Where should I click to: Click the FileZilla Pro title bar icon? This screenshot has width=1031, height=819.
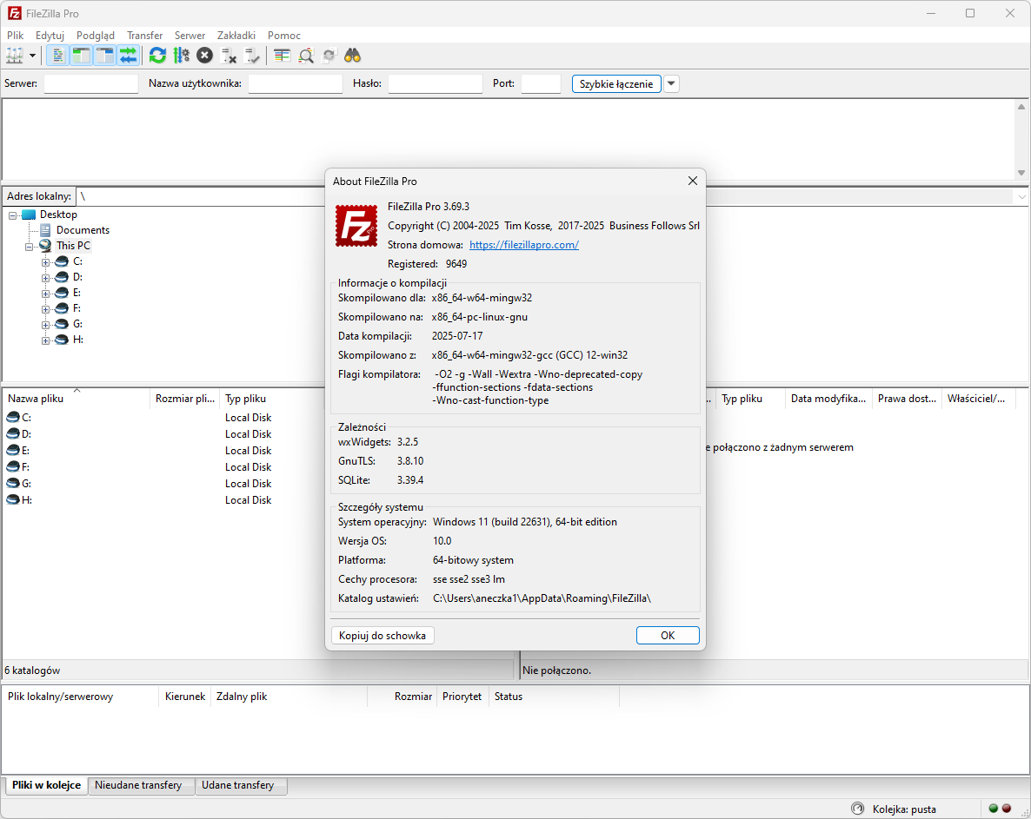pyautogui.click(x=14, y=13)
